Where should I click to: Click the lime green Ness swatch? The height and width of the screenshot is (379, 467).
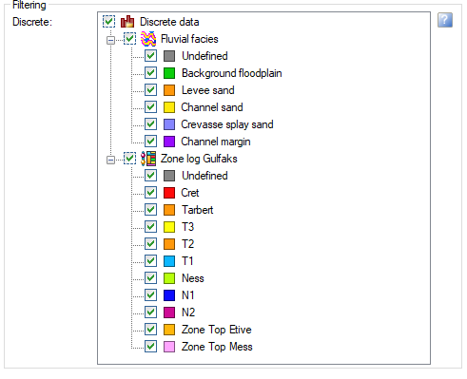pyautogui.click(x=169, y=278)
